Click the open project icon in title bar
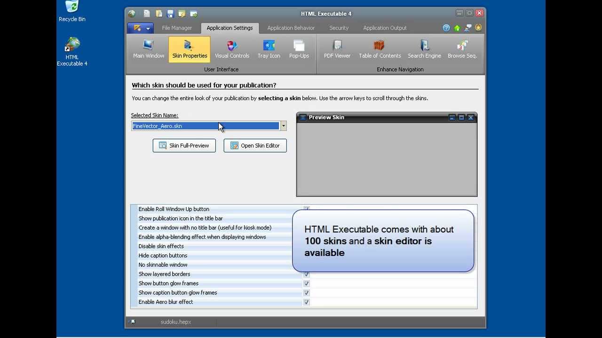 click(159, 14)
